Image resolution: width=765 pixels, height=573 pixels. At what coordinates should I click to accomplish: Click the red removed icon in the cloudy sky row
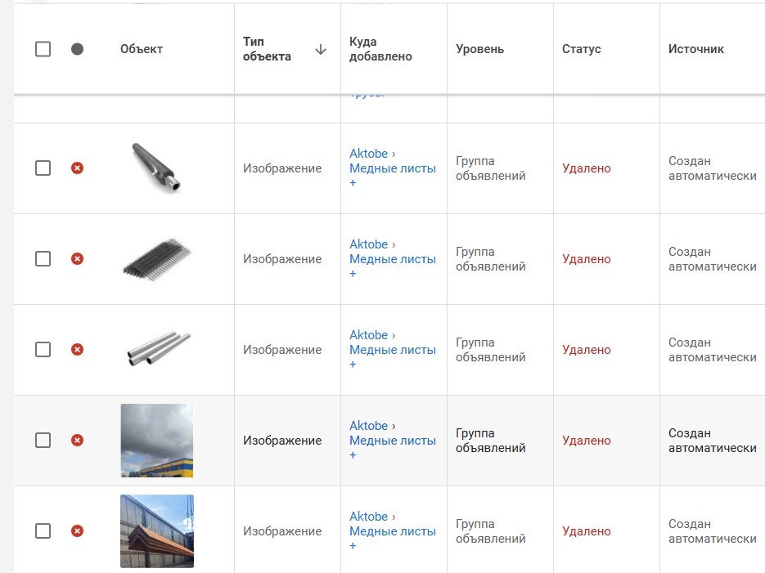[x=77, y=441]
